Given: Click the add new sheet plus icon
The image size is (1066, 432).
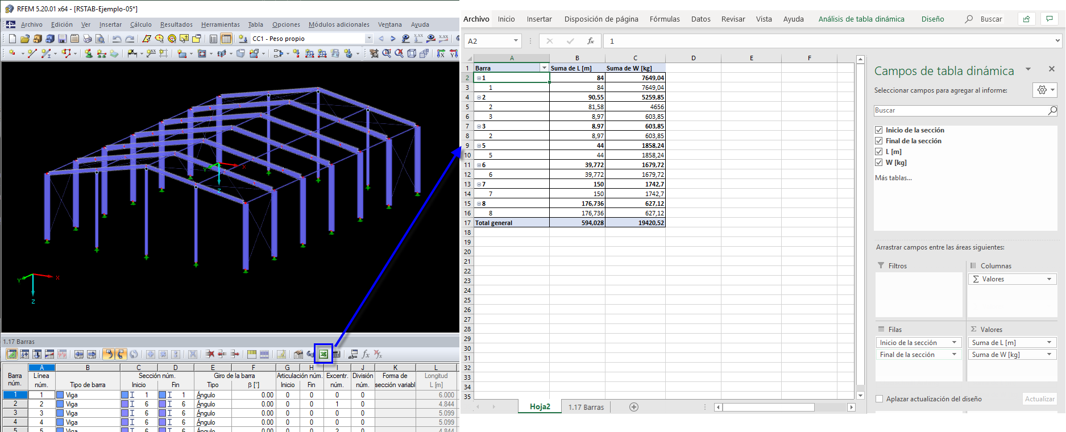Looking at the screenshot, I should pos(634,407).
